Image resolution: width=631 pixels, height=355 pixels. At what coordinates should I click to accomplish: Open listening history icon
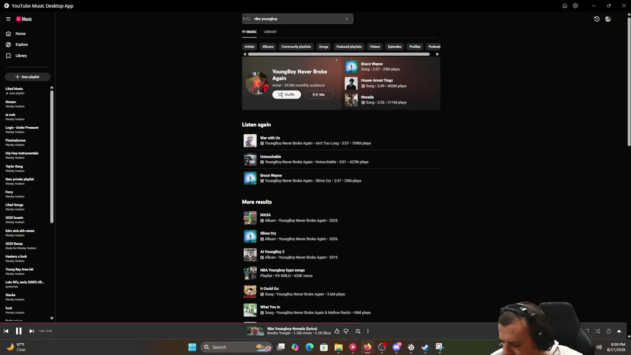pyautogui.click(x=596, y=19)
